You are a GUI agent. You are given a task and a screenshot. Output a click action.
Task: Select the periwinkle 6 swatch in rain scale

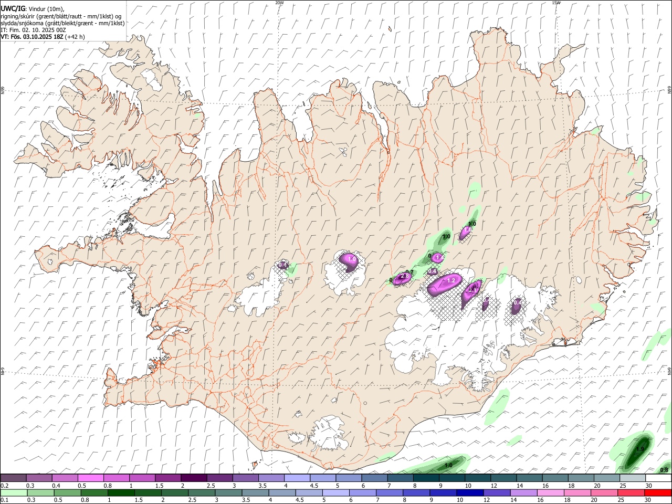pyautogui.click(x=362, y=492)
